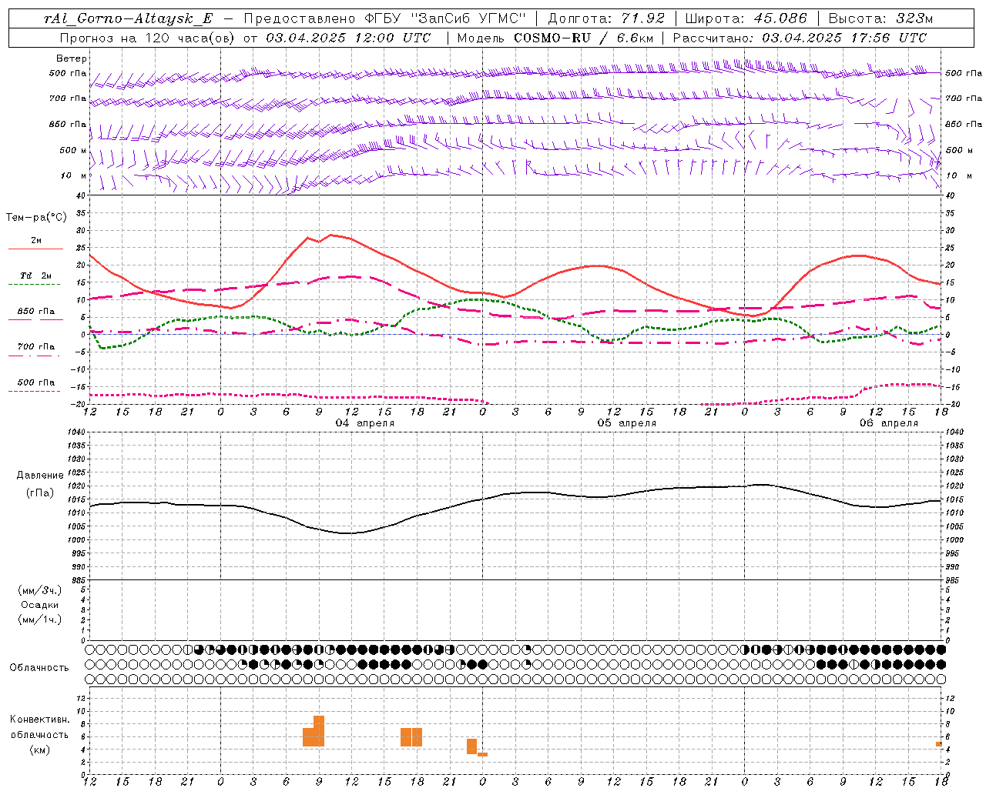Screen dimensions: 986x788
Task: Click the (гПа) pressure unit label
Action: point(40,492)
